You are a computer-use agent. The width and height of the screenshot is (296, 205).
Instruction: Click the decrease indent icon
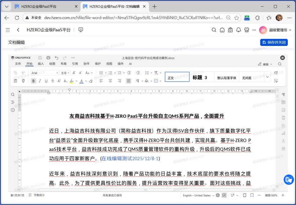click(129, 73)
